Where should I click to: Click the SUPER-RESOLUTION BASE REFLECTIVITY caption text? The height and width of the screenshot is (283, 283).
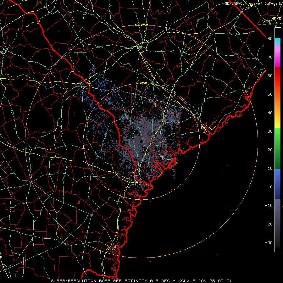click(x=99, y=281)
